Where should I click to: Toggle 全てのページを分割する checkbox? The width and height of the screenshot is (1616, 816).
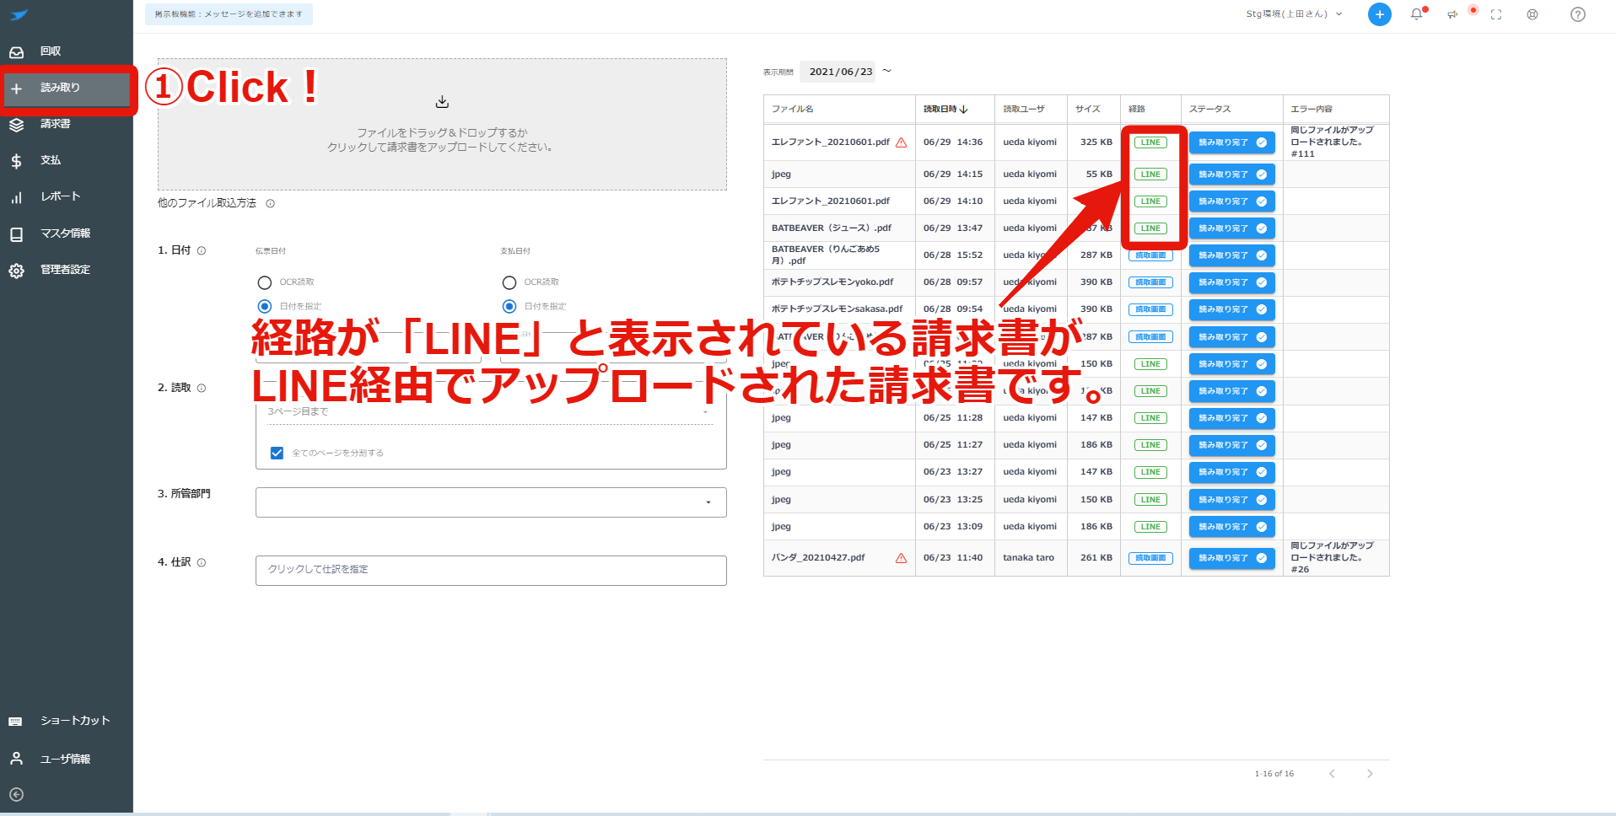[x=277, y=453]
